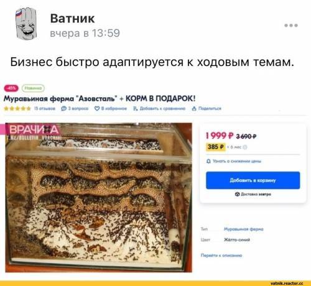This screenshot has width=311, height=286.
Task: Click the Добавить к сравнению compare icon
Action: (136, 108)
